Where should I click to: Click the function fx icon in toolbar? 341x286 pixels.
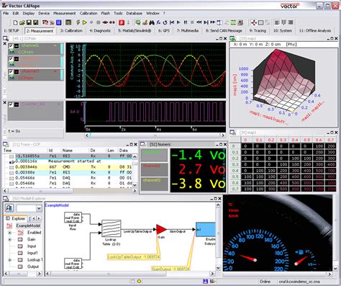point(158,22)
